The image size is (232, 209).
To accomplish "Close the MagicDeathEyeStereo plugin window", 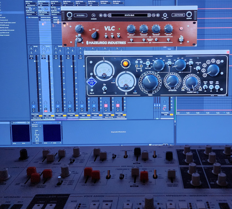I will [x=228, y=52].
